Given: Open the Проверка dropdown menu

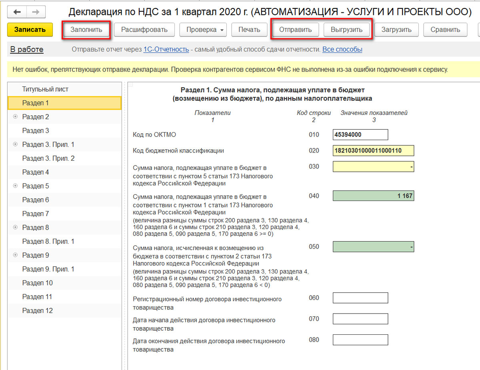Looking at the screenshot, I should [x=203, y=30].
